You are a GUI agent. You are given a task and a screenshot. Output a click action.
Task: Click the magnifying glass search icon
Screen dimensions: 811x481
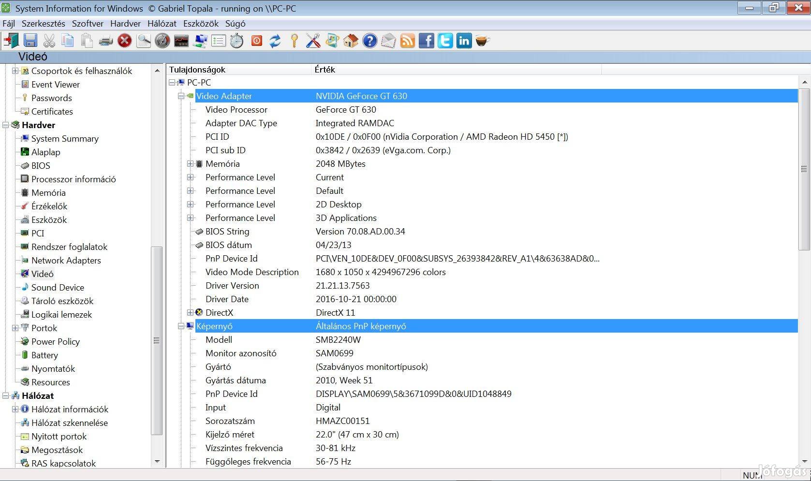point(144,41)
